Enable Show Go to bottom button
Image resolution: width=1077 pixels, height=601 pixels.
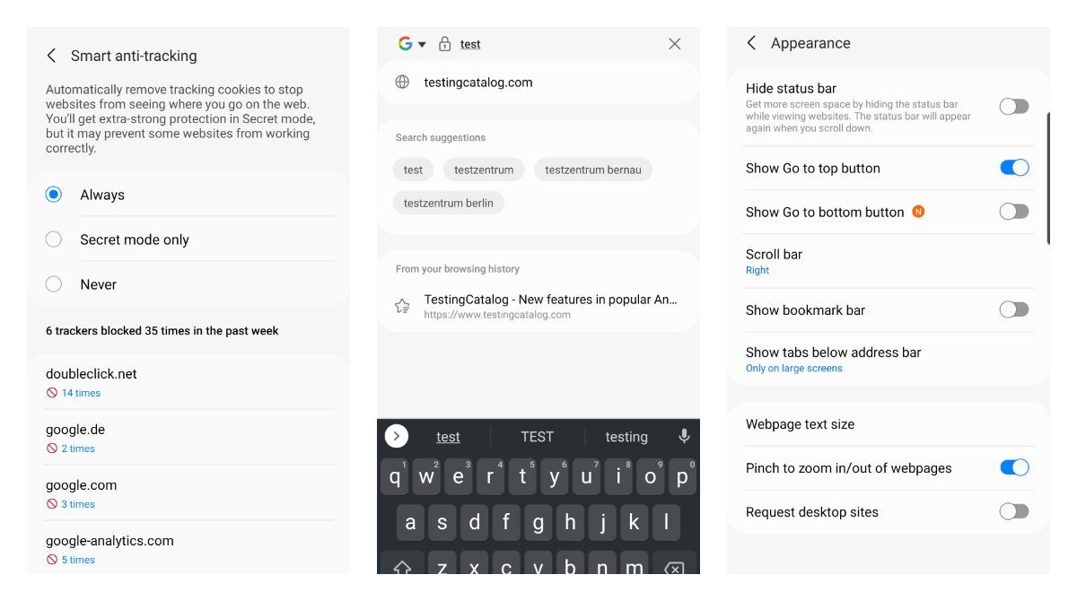pyautogui.click(x=1015, y=213)
